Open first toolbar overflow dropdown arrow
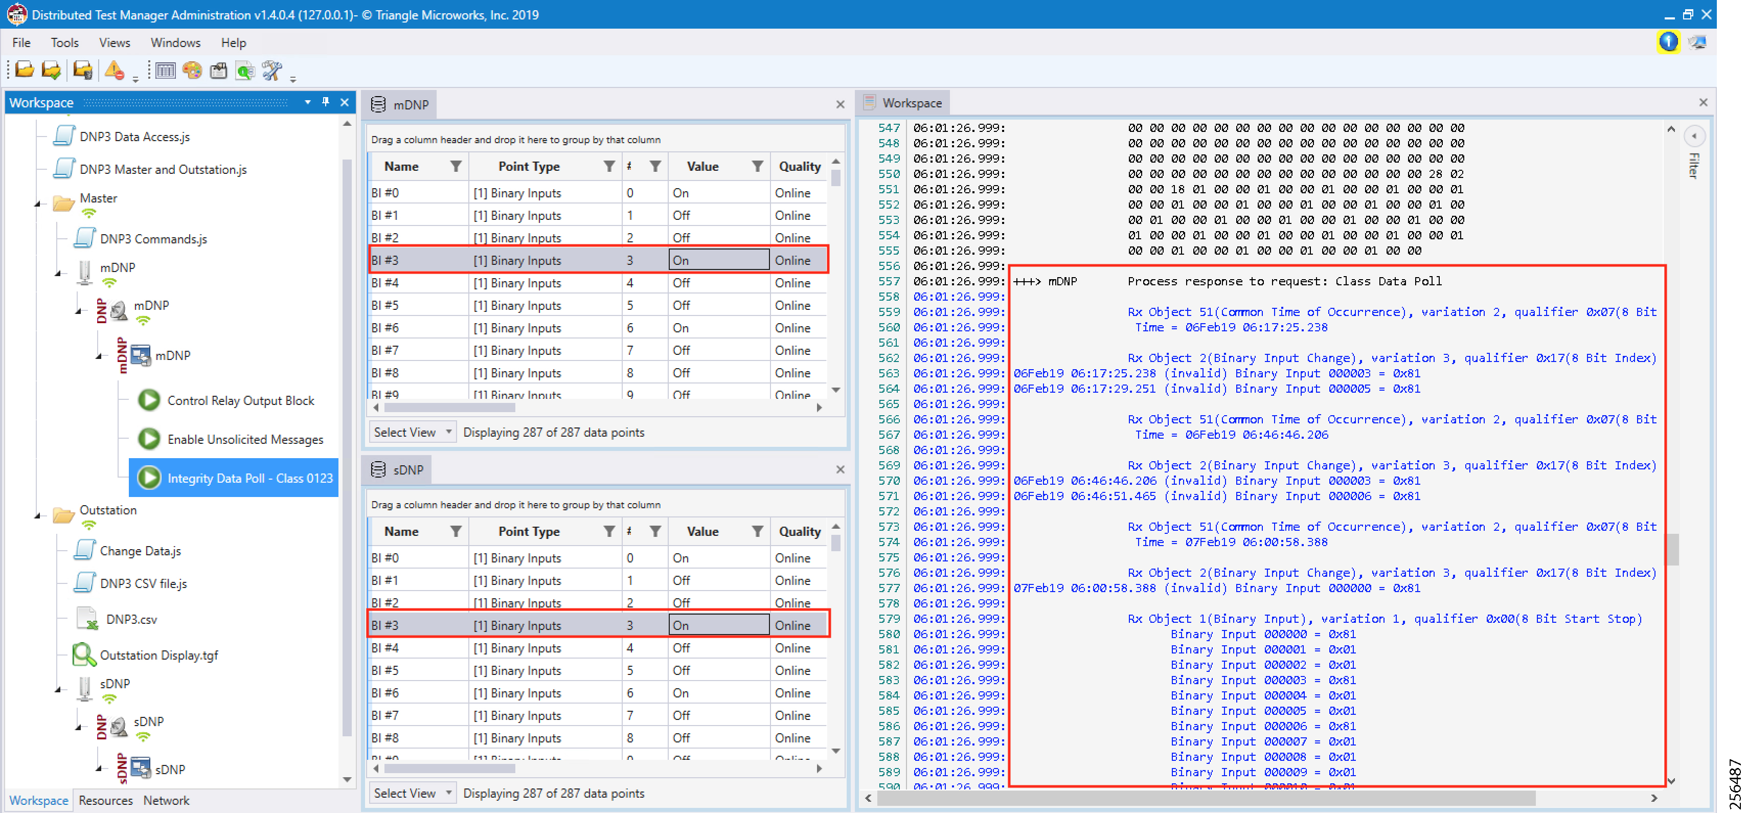This screenshot has width=1747, height=813. (135, 79)
